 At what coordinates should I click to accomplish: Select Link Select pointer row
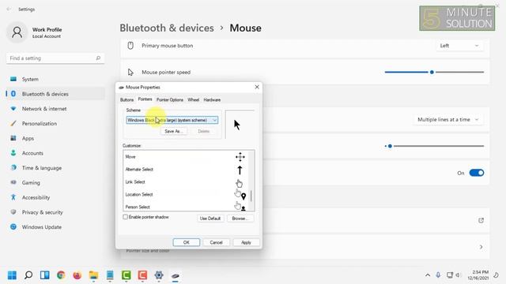[x=186, y=182]
